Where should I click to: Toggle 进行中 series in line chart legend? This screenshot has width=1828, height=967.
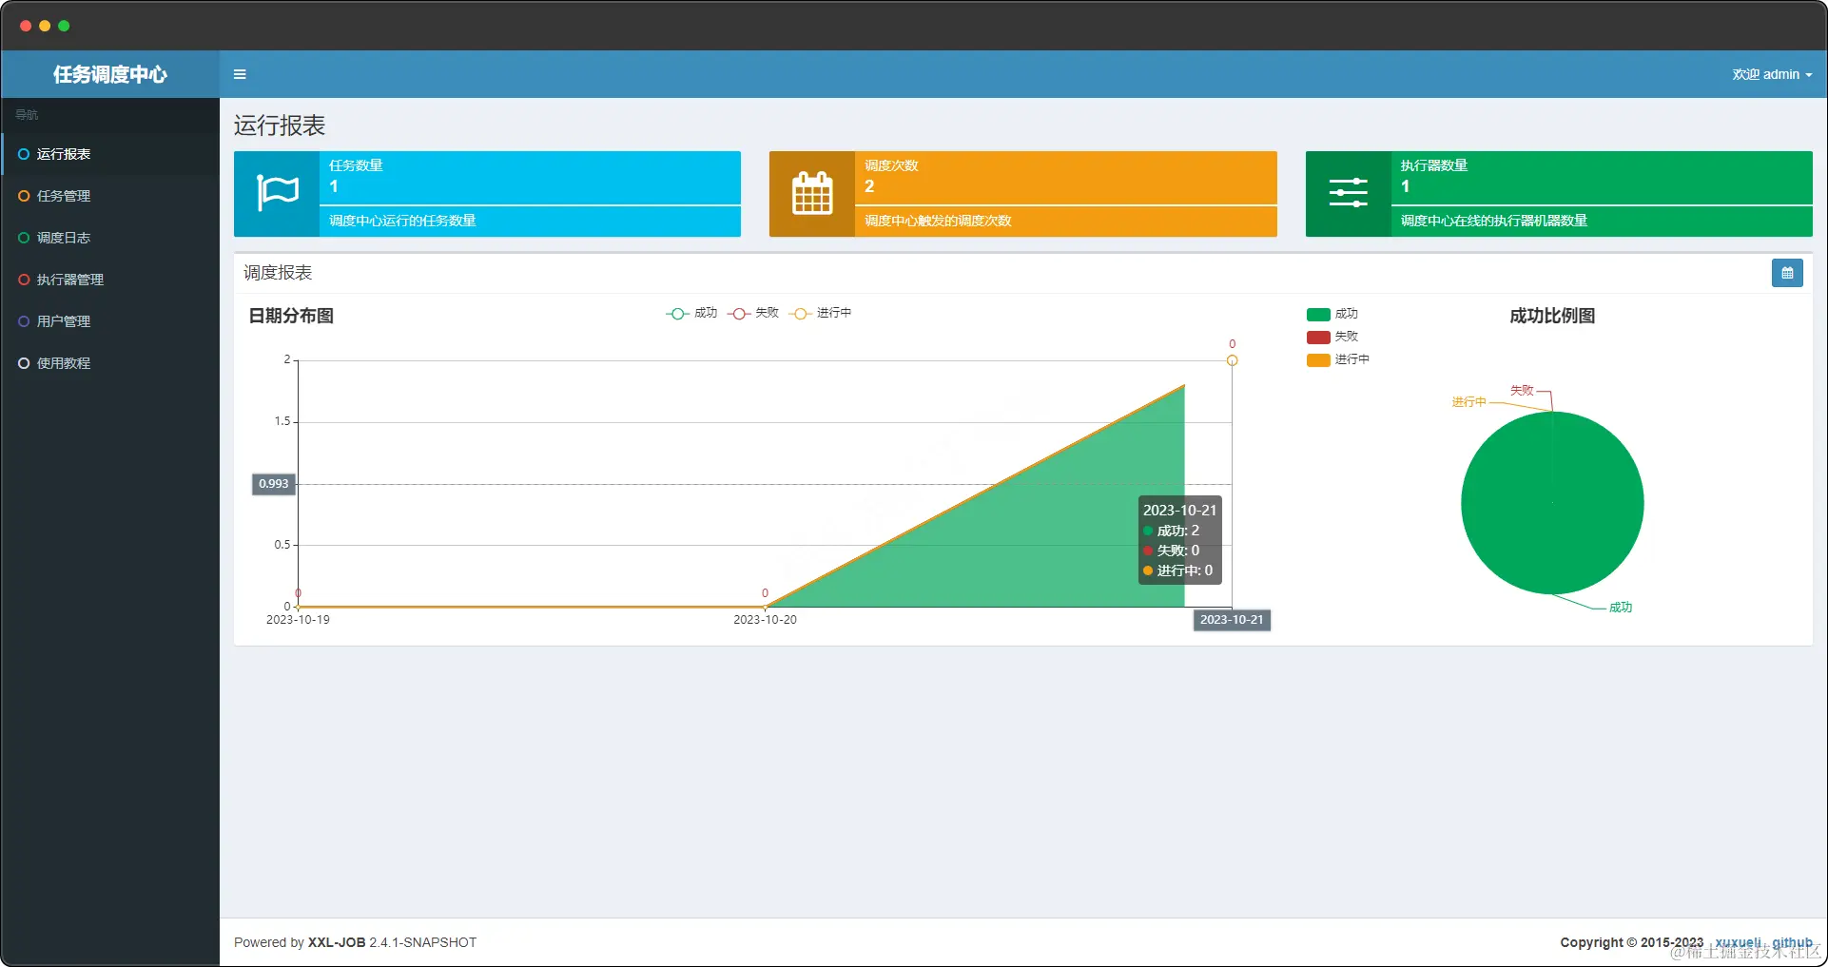[x=821, y=313]
